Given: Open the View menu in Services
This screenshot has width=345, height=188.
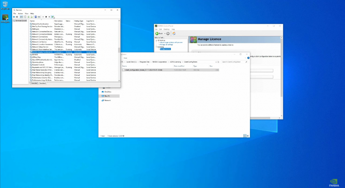Looking at the screenshot, I should [x=27, y=13].
